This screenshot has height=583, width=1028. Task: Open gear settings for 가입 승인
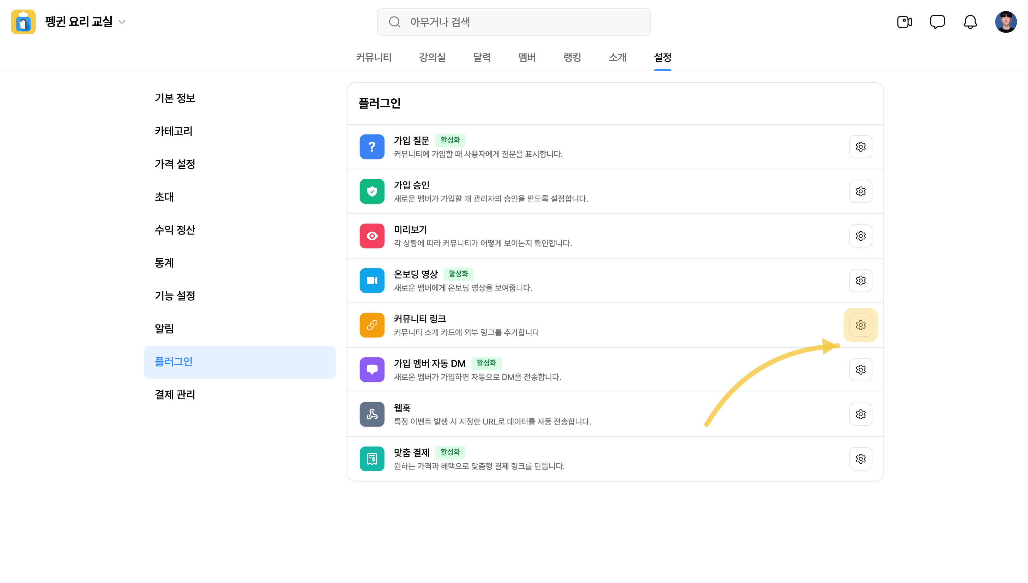[860, 191]
